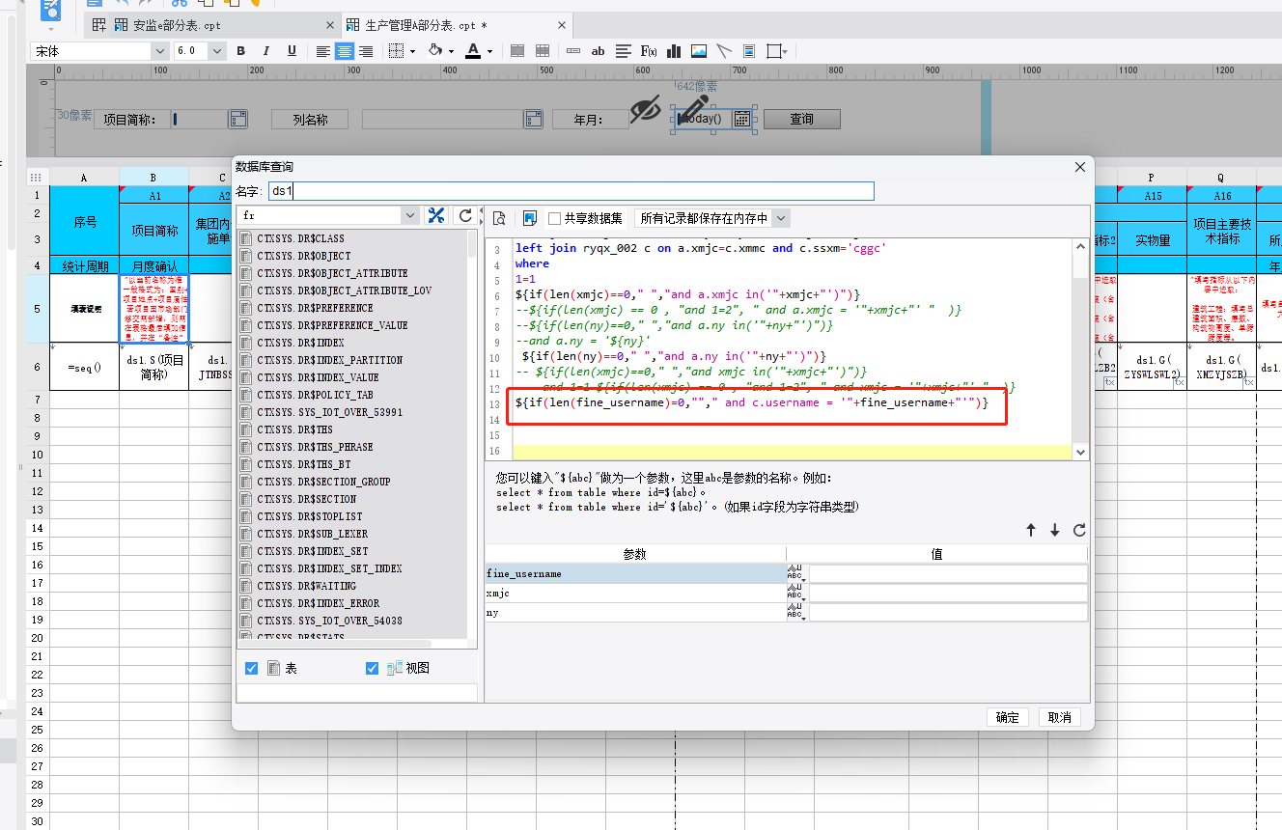The width and height of the screenshot is (1282, 830).
Task: Insert an image element
Action: [699, 51]
